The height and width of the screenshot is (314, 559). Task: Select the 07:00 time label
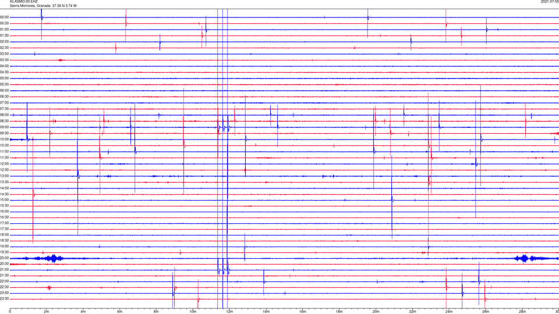(5, 102)
